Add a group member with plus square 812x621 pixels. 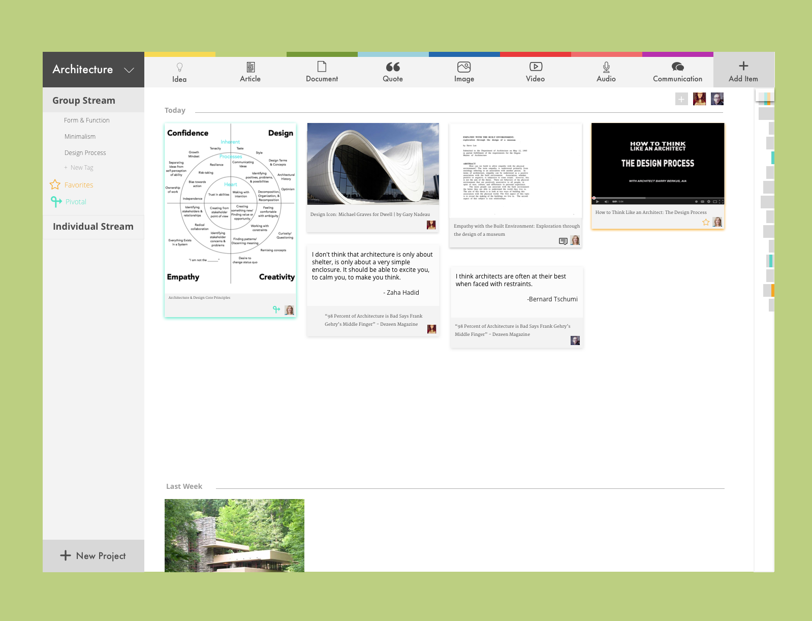(681, 99)
